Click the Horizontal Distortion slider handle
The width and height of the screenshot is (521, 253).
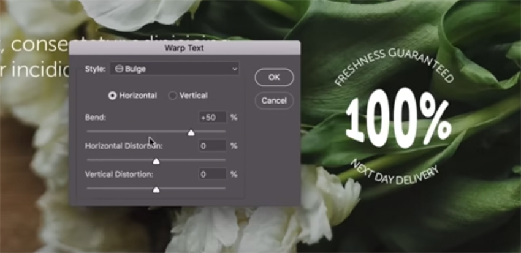[156, 161]
